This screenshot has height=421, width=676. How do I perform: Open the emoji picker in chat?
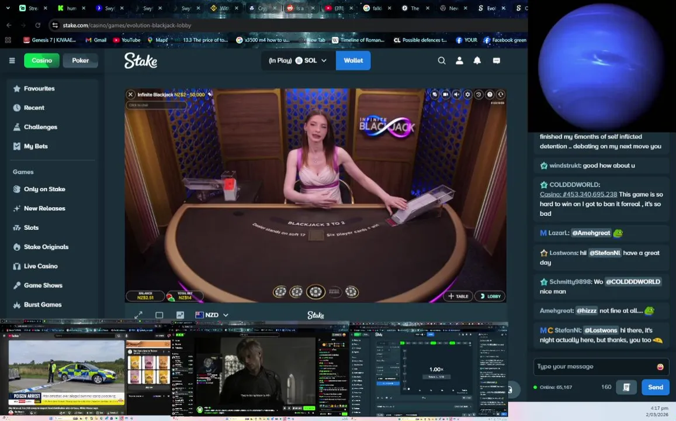[660, 367]
